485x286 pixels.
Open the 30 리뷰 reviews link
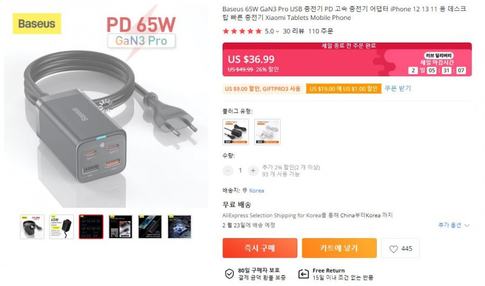click(x=294, y=31)
